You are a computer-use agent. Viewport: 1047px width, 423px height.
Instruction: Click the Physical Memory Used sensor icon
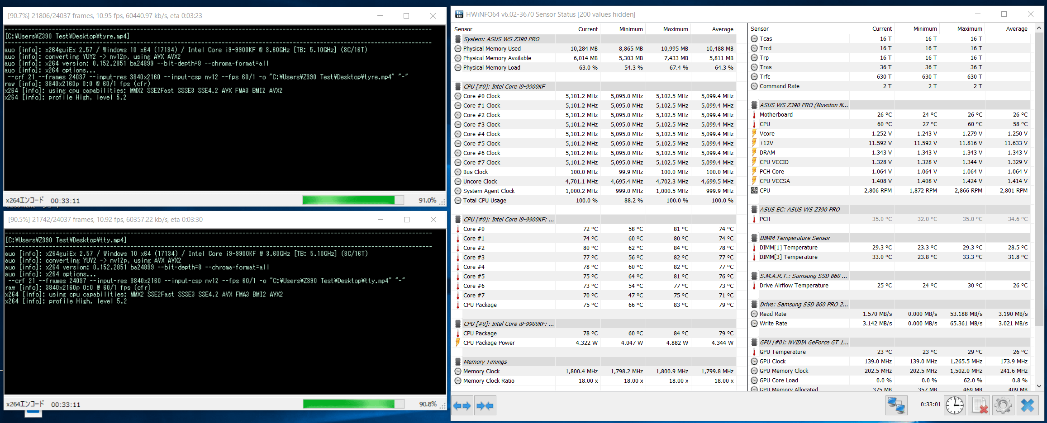(458, 48)
